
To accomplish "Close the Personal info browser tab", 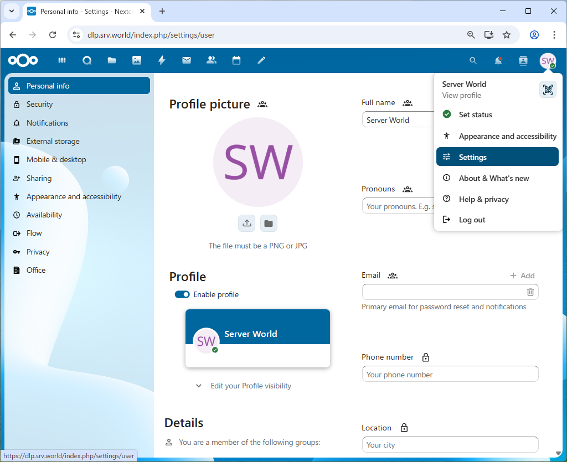I will tap(142, 11).
